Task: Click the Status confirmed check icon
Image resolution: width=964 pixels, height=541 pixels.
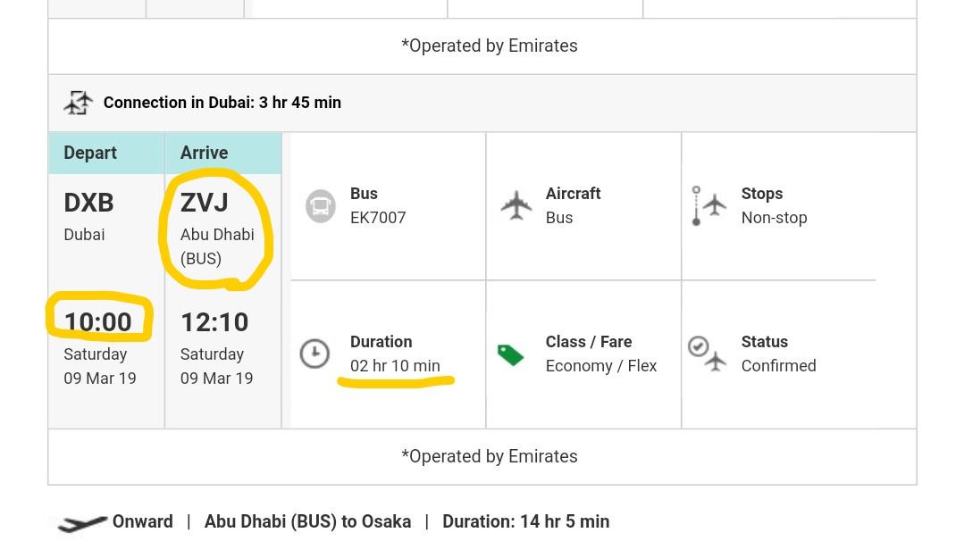Action: (706, 354)
